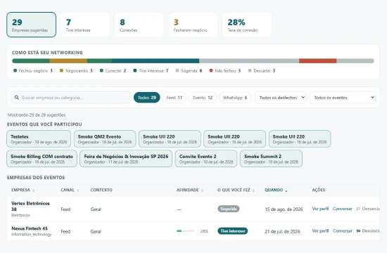Select the 7 Tive interesse card
Viewport: 387px width, 253px height.
point(85,25)
